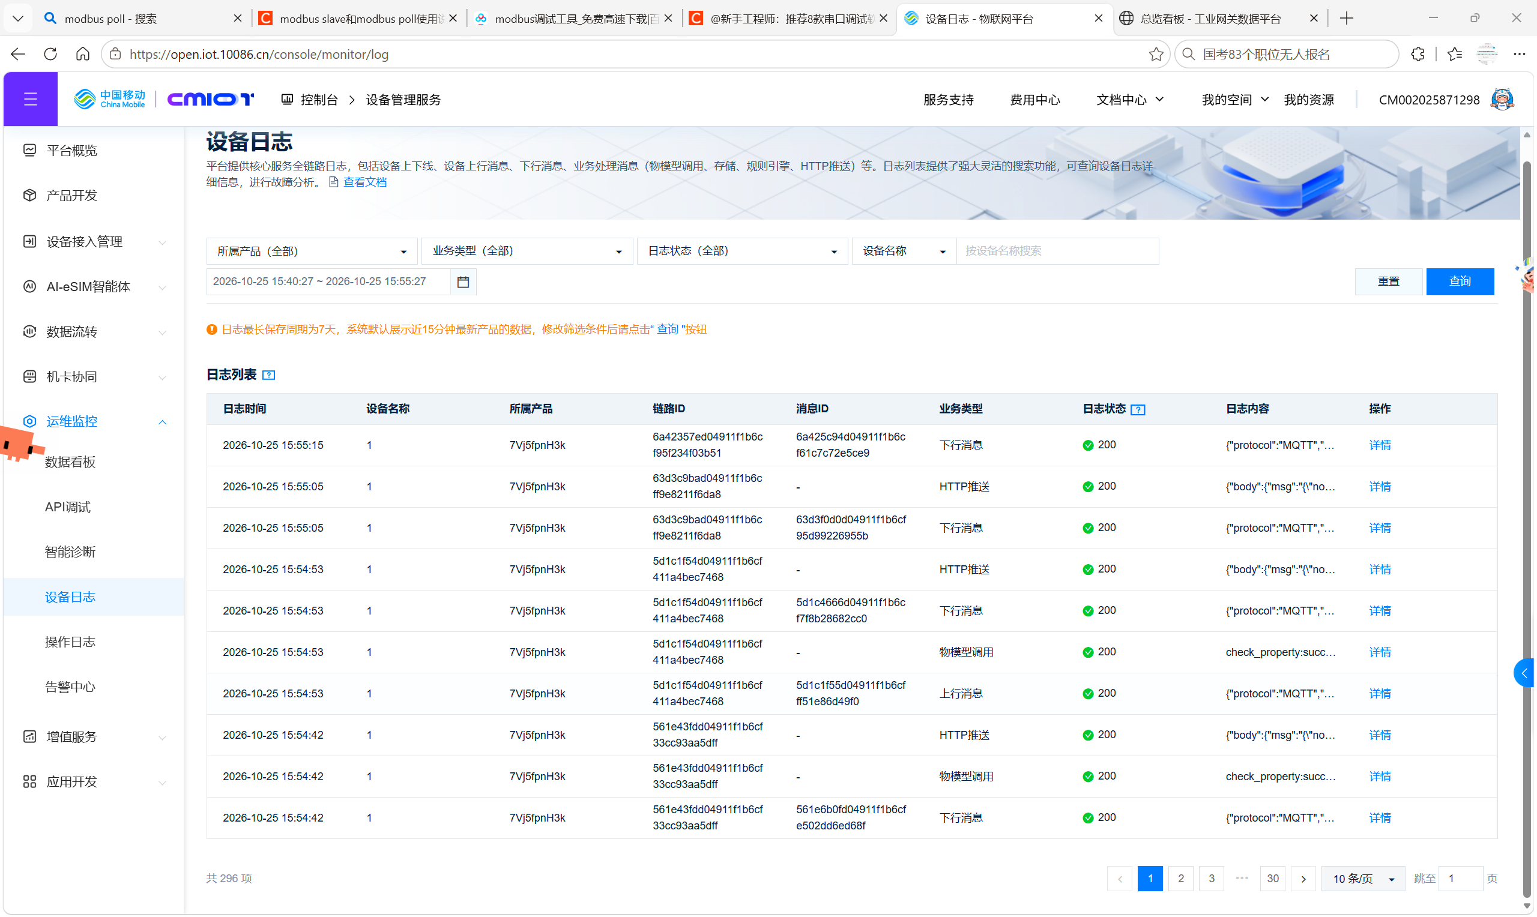Go to page 2 of log list

[1180, 879]
